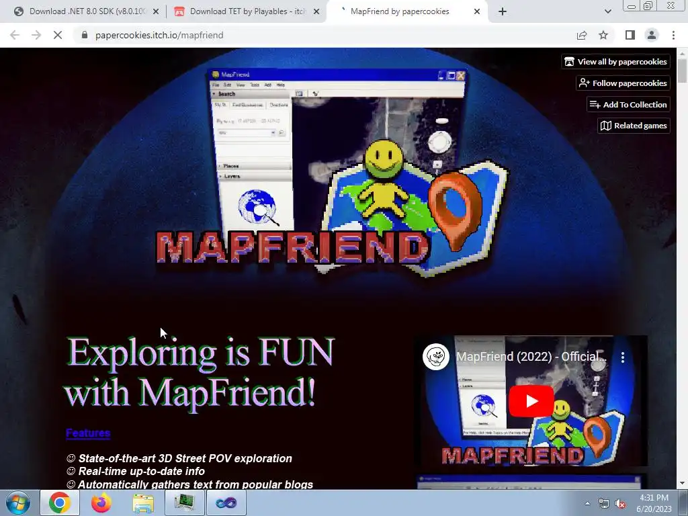The width and height of the screenshot is (688, 516).
Task: Open the infinity-logo app on the taskbar
Action: pyautogui.click(x=226, y=503)
